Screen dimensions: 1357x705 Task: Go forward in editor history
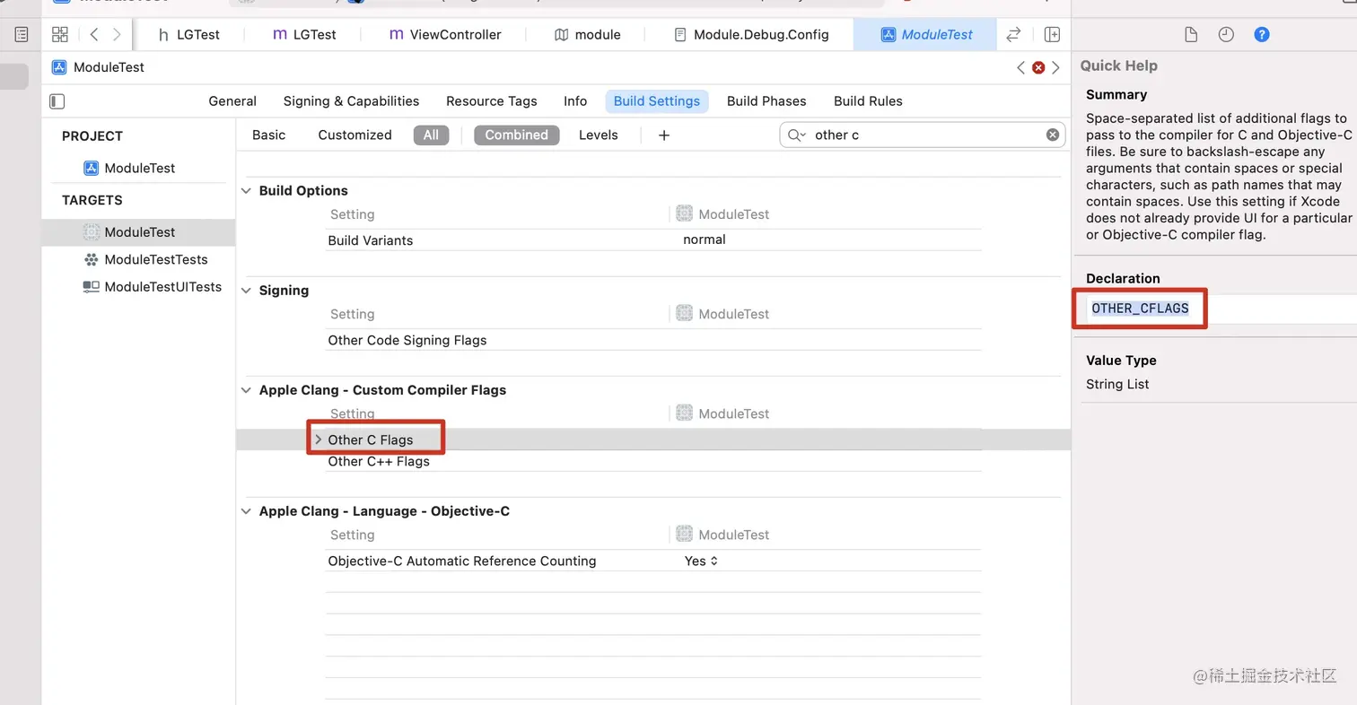point(117,35)
